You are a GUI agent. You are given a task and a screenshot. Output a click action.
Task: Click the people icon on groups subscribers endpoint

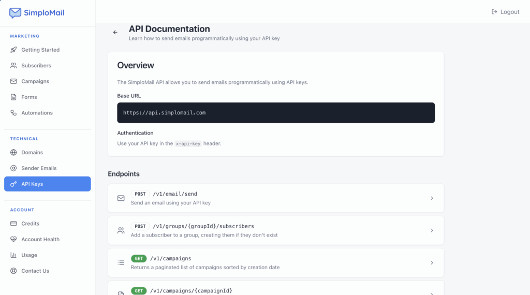tap(121, 230)
